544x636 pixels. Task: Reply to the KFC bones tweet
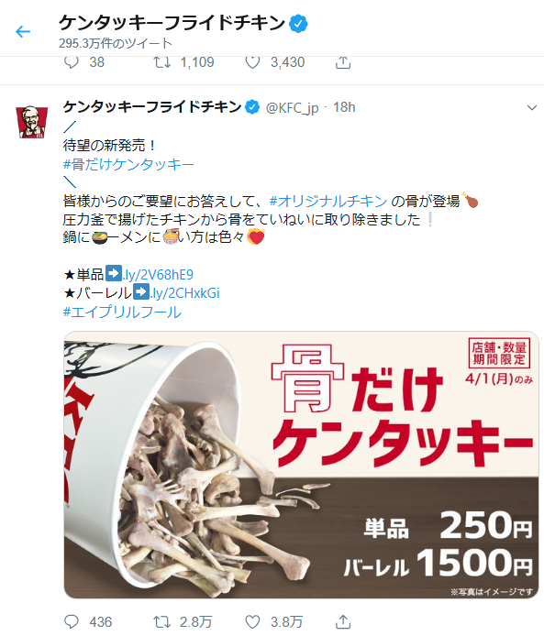72,621
